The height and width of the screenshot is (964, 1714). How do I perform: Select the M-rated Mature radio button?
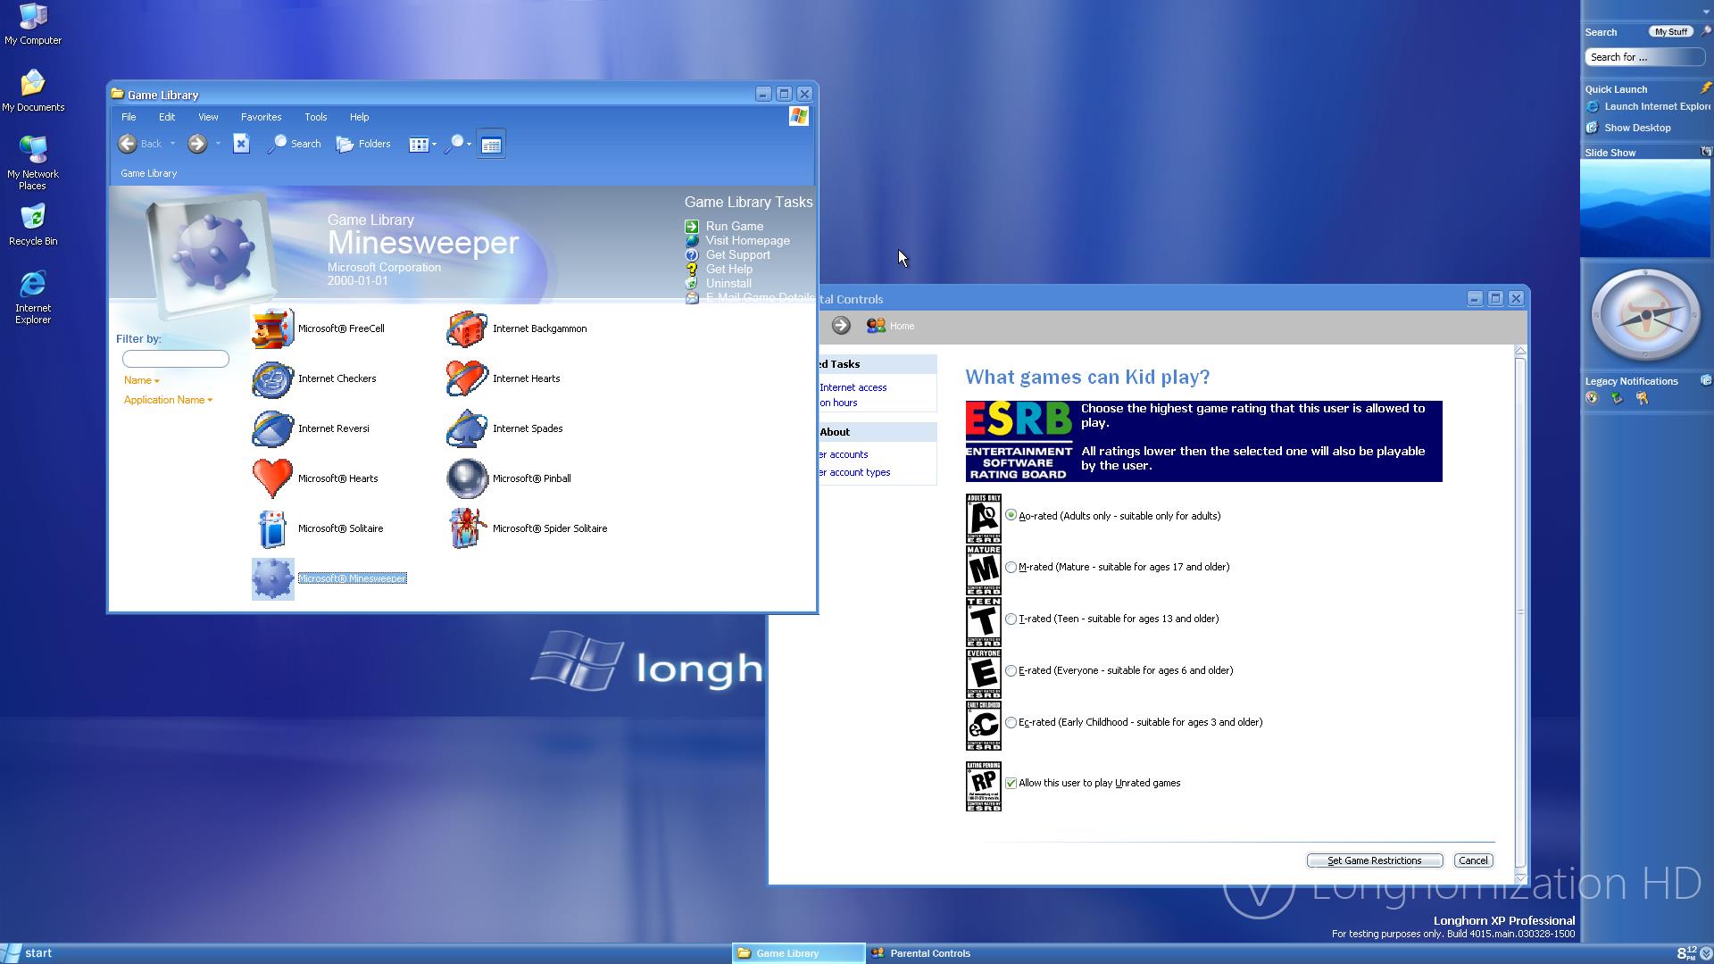point(1011,567)
